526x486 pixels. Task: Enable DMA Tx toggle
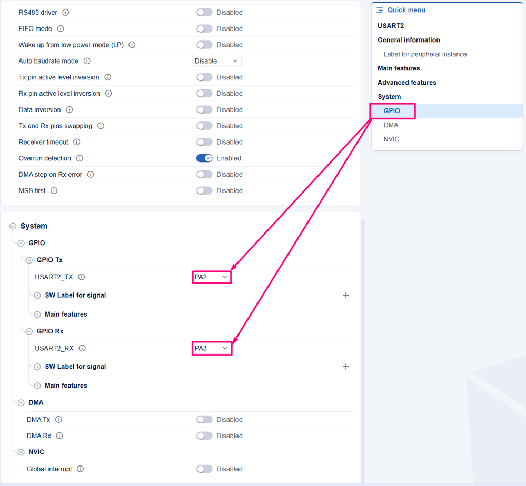click(x=204, y=420)
